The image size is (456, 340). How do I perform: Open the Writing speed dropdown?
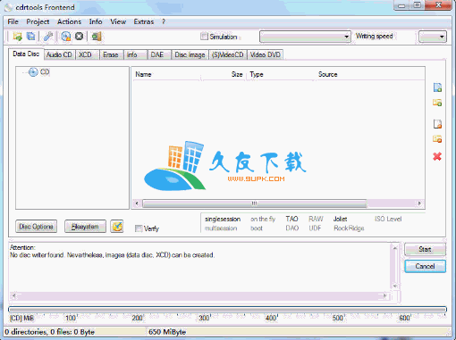click(x=433, y=37)
